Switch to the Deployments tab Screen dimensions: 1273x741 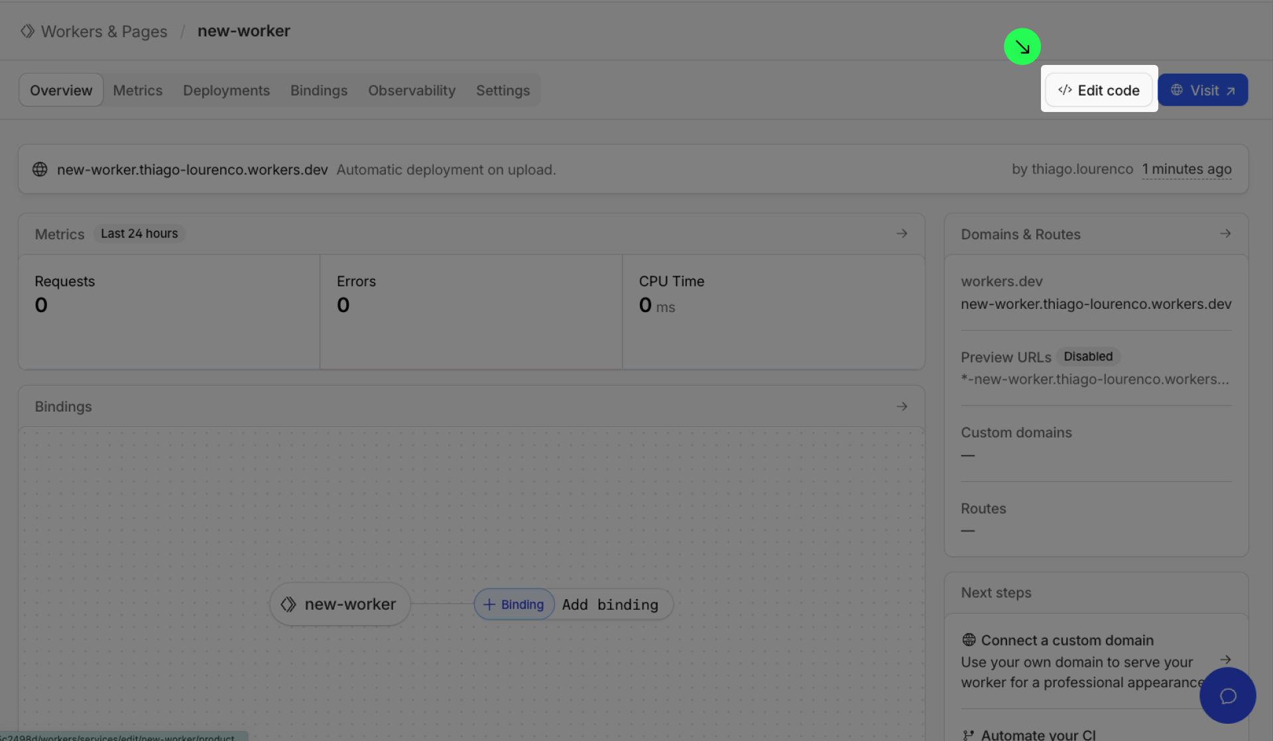226,90
